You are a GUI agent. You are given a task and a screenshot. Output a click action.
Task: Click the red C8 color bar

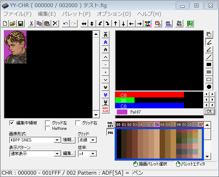pos(150,95)
